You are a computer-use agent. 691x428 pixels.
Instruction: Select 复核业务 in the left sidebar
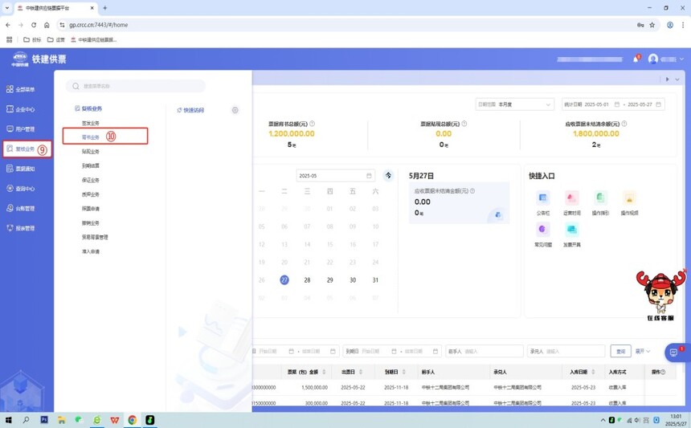(25, 149)
